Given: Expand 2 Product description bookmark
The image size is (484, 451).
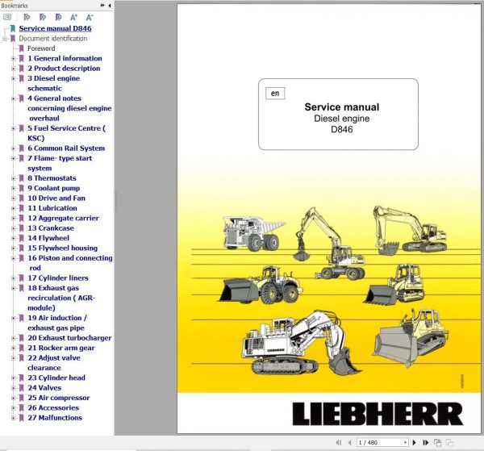Looking at the screenshot, I should (13, 69).
